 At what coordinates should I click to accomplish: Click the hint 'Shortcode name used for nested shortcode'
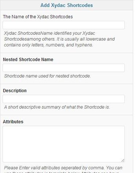(47, 76)
